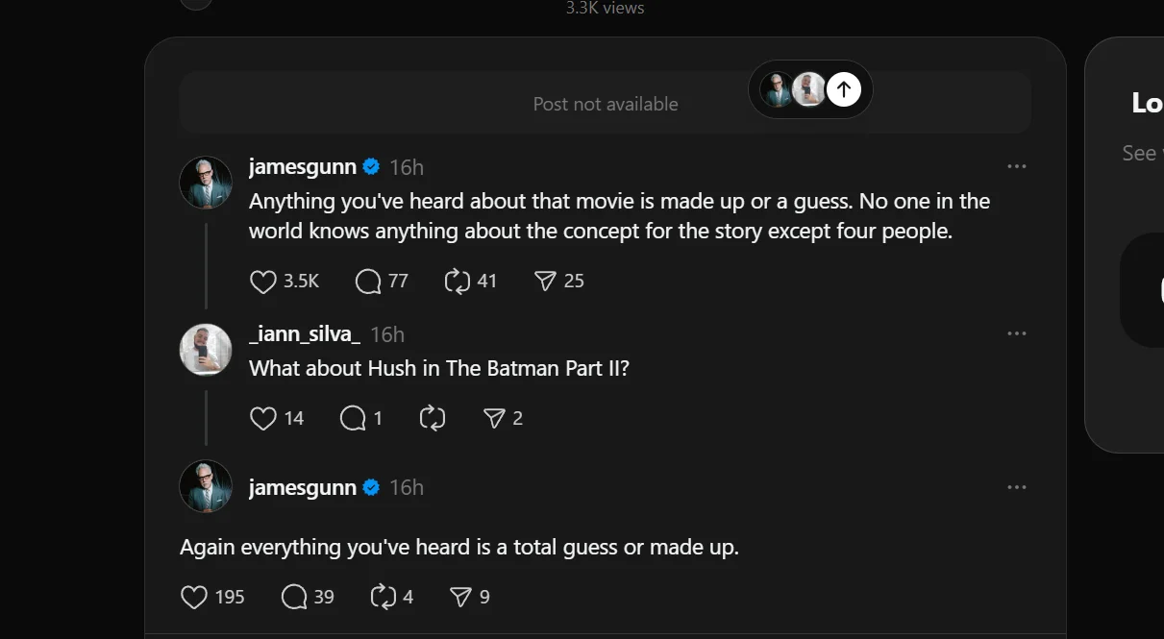Screen dimensions: 1164x639
Task: Open _iann_silva_ profile username link
Action: pos(305,333)
